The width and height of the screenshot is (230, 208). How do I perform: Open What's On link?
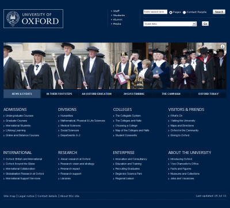[177, 115]
